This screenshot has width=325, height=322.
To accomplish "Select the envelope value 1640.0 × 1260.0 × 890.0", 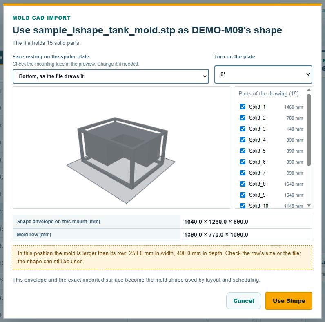I will pyautogui.click(x=216, y=222).
